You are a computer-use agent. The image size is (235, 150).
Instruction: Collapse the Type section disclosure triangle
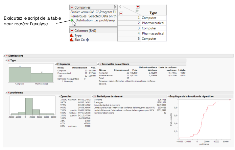(x=6, y=61)
